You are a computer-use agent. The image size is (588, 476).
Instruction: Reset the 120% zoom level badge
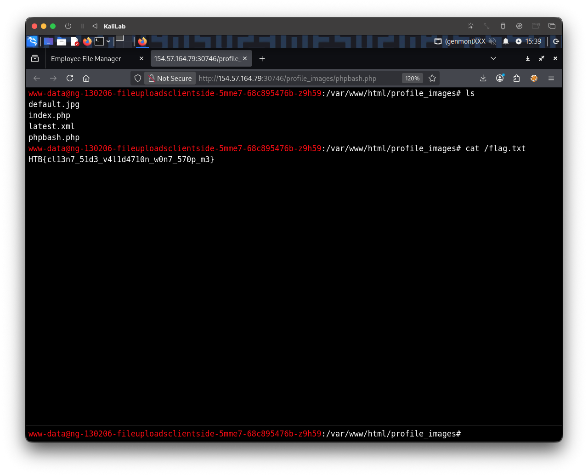[412, 78]
